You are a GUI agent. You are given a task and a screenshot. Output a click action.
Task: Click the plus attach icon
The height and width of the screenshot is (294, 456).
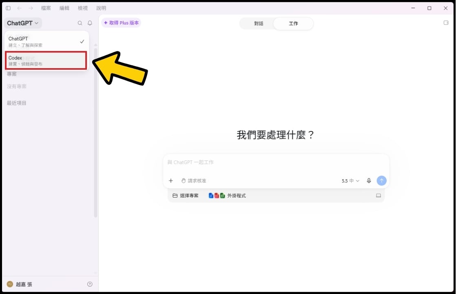[x=171, y=181]
